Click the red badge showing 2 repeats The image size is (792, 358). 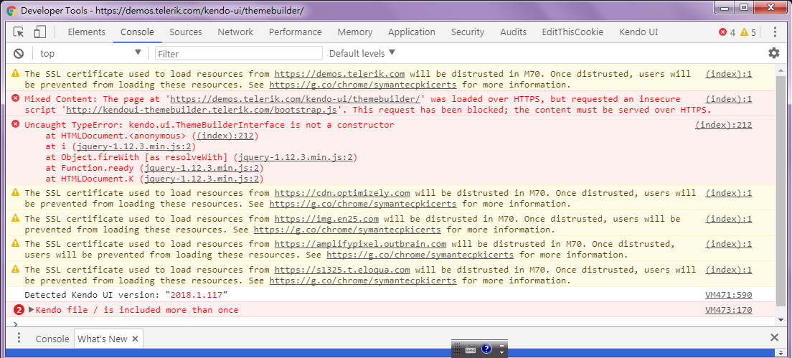click(x=19, y=309)
